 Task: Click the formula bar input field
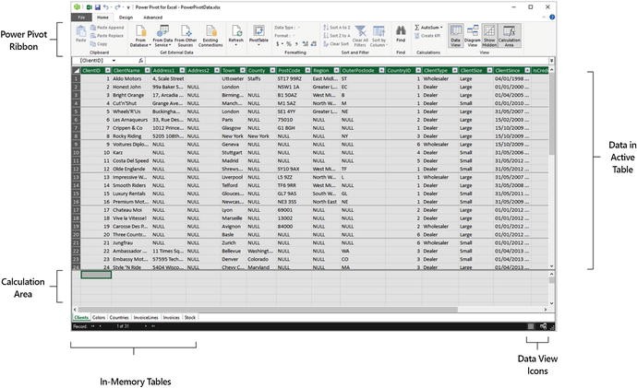[347, 61]
